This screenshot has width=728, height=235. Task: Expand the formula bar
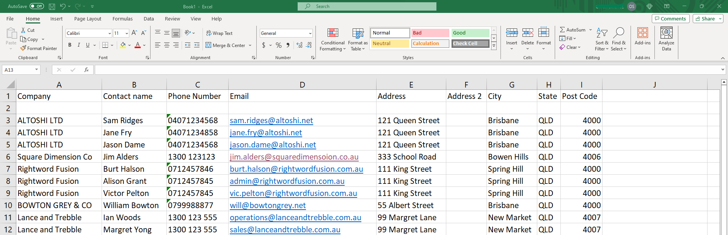click(723, 70)
